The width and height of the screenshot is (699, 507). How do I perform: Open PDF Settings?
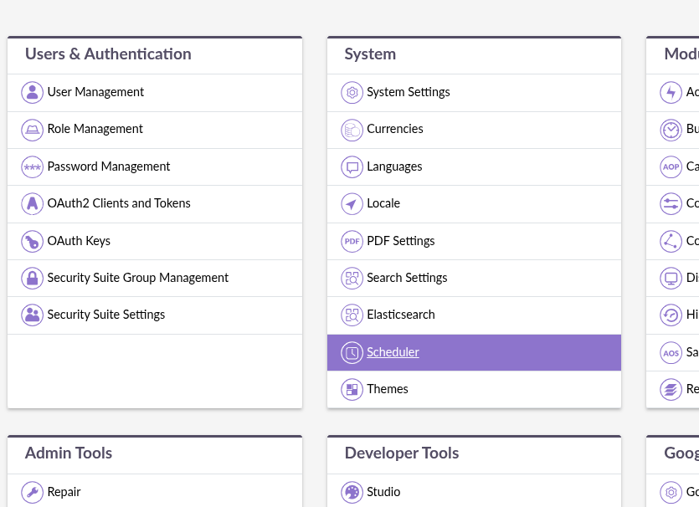click(401, 241)
